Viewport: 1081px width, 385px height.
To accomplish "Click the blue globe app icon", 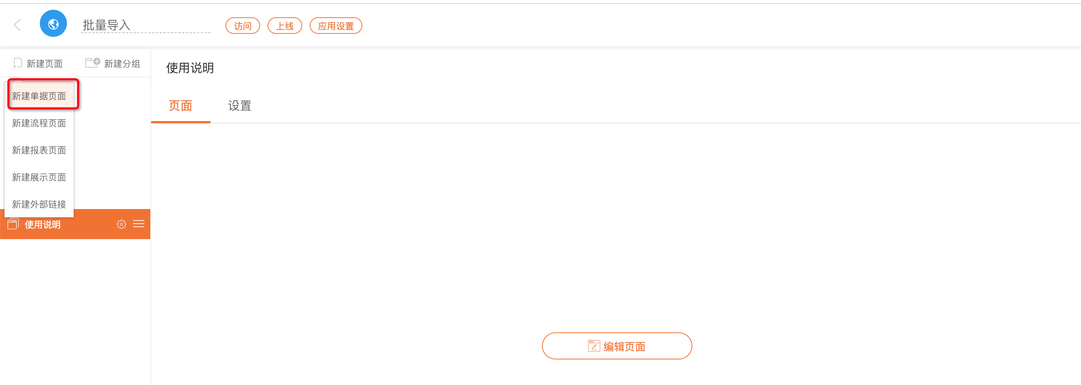I will point(53,24).
